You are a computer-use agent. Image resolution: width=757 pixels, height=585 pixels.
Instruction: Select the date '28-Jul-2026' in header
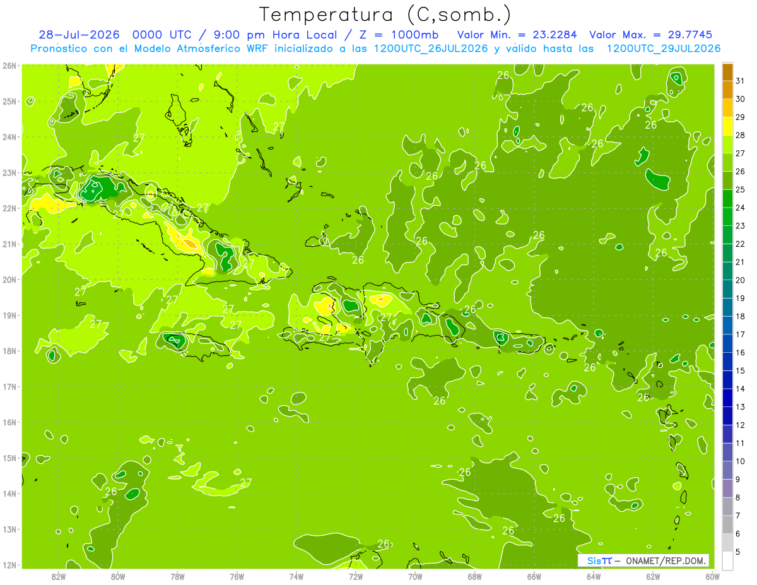pyautogui.click(x=81, y=35)
